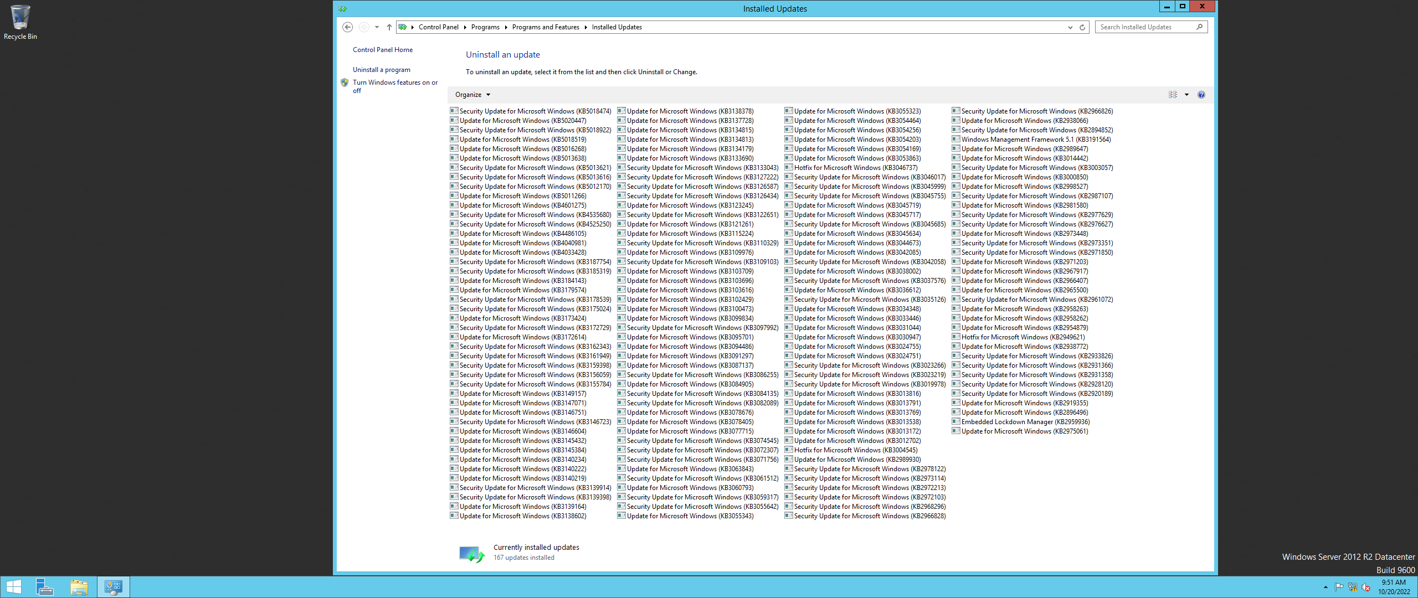This screenshot has width=1418, height=598.
Task: Click Programs and Features breadcrumb
Action: (x=546, y=27)
